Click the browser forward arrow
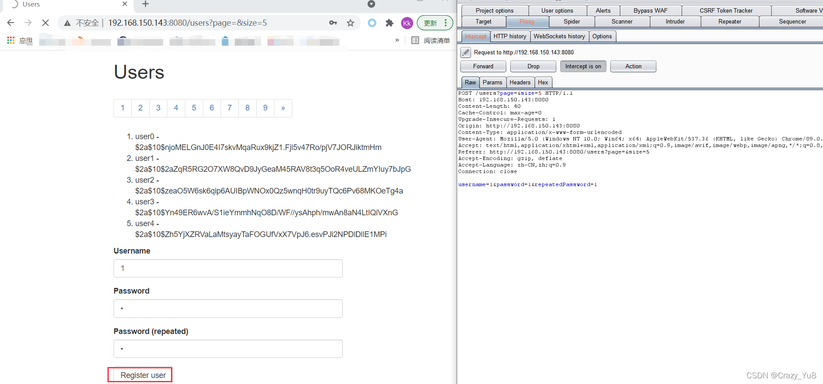The image size is (823, 384). point(28,23)
